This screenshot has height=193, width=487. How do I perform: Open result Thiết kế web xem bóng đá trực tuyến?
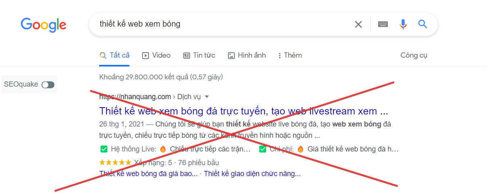(243, 111)
